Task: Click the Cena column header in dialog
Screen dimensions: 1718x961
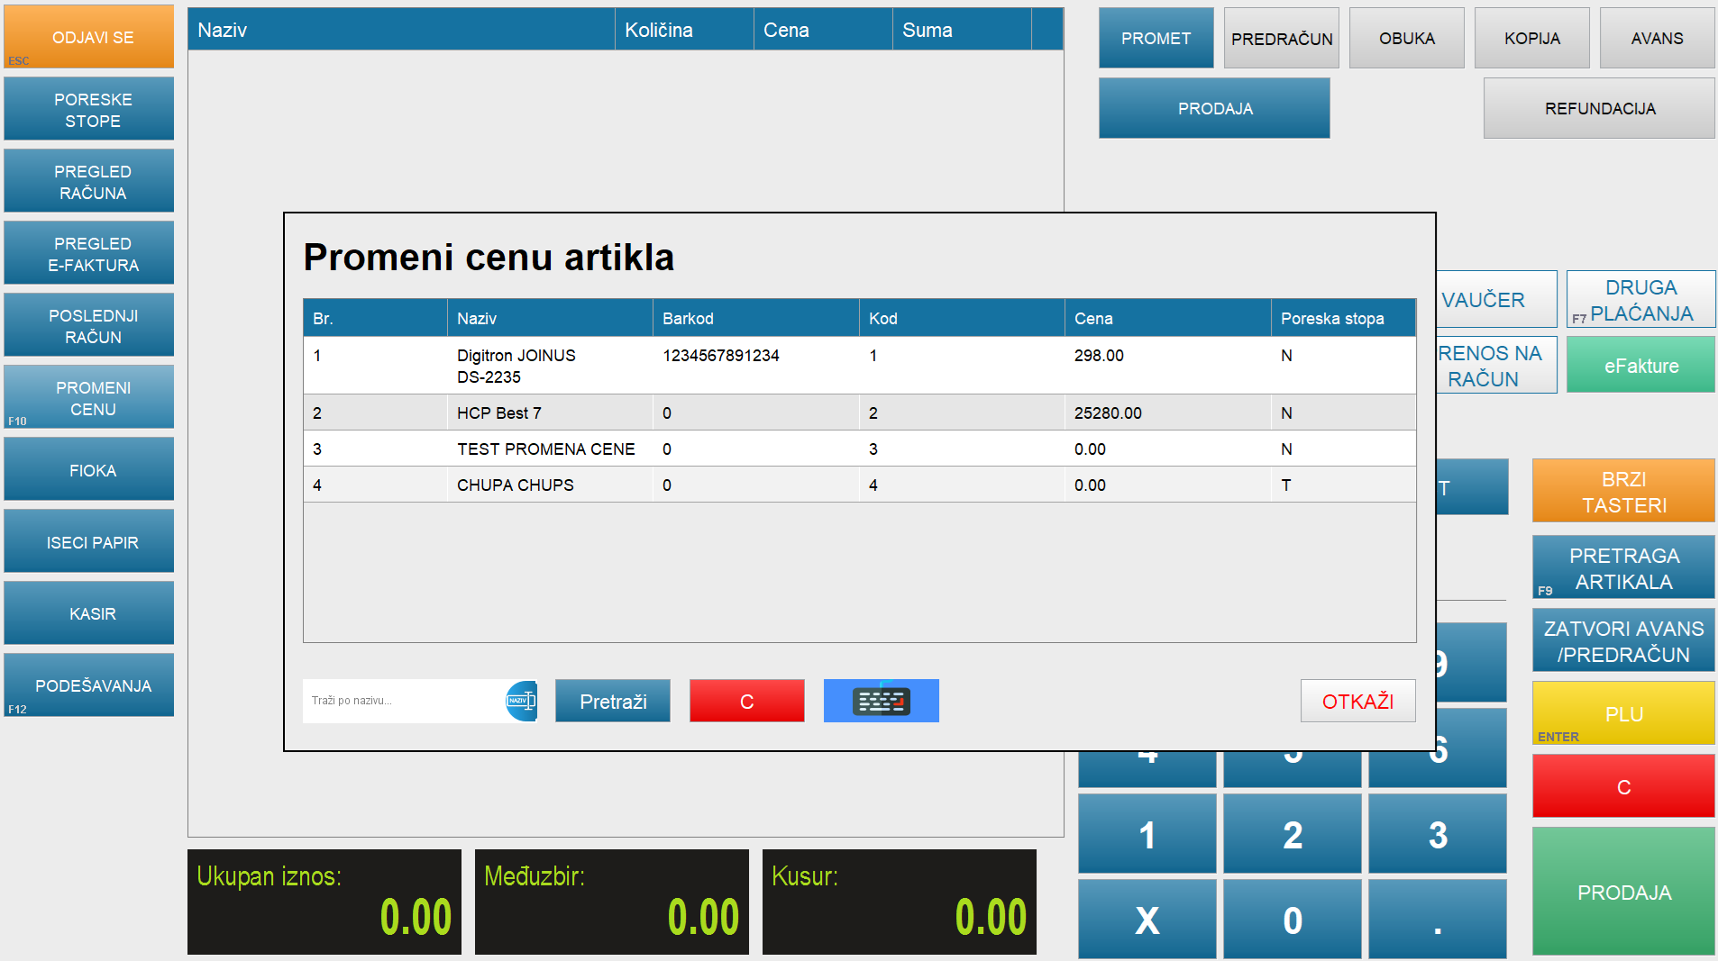Action: click(1167, 318)
